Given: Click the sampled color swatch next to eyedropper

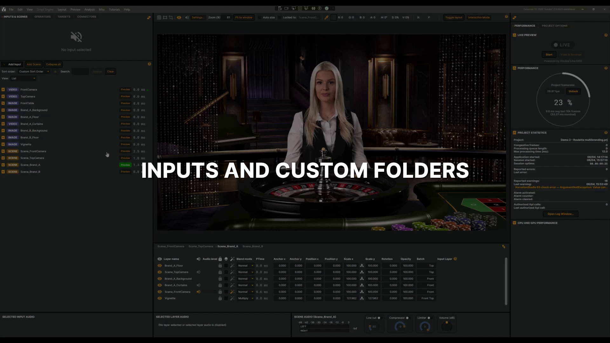Looking at the screenshot, I should click(x=334, y=17).
